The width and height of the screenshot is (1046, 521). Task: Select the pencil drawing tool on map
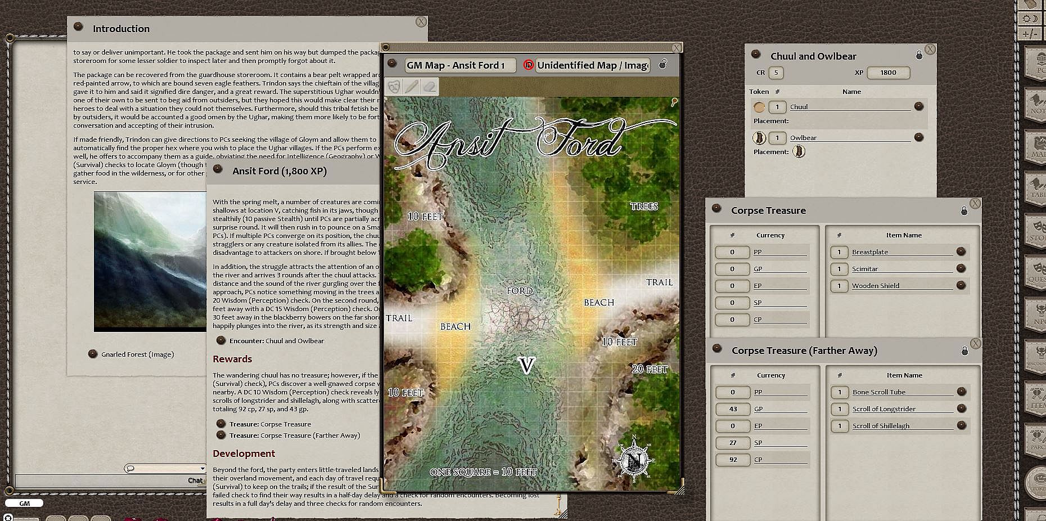412,87
